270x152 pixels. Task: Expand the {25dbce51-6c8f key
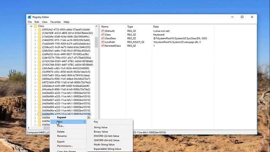(x=35, y=47)
